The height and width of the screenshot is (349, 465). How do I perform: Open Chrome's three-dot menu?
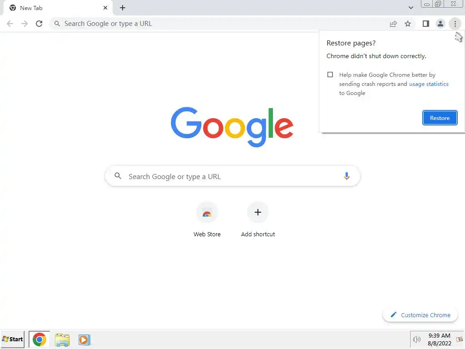pos(455,24)
